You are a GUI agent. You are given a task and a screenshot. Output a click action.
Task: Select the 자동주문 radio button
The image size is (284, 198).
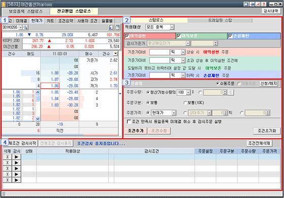coord(239,84)
